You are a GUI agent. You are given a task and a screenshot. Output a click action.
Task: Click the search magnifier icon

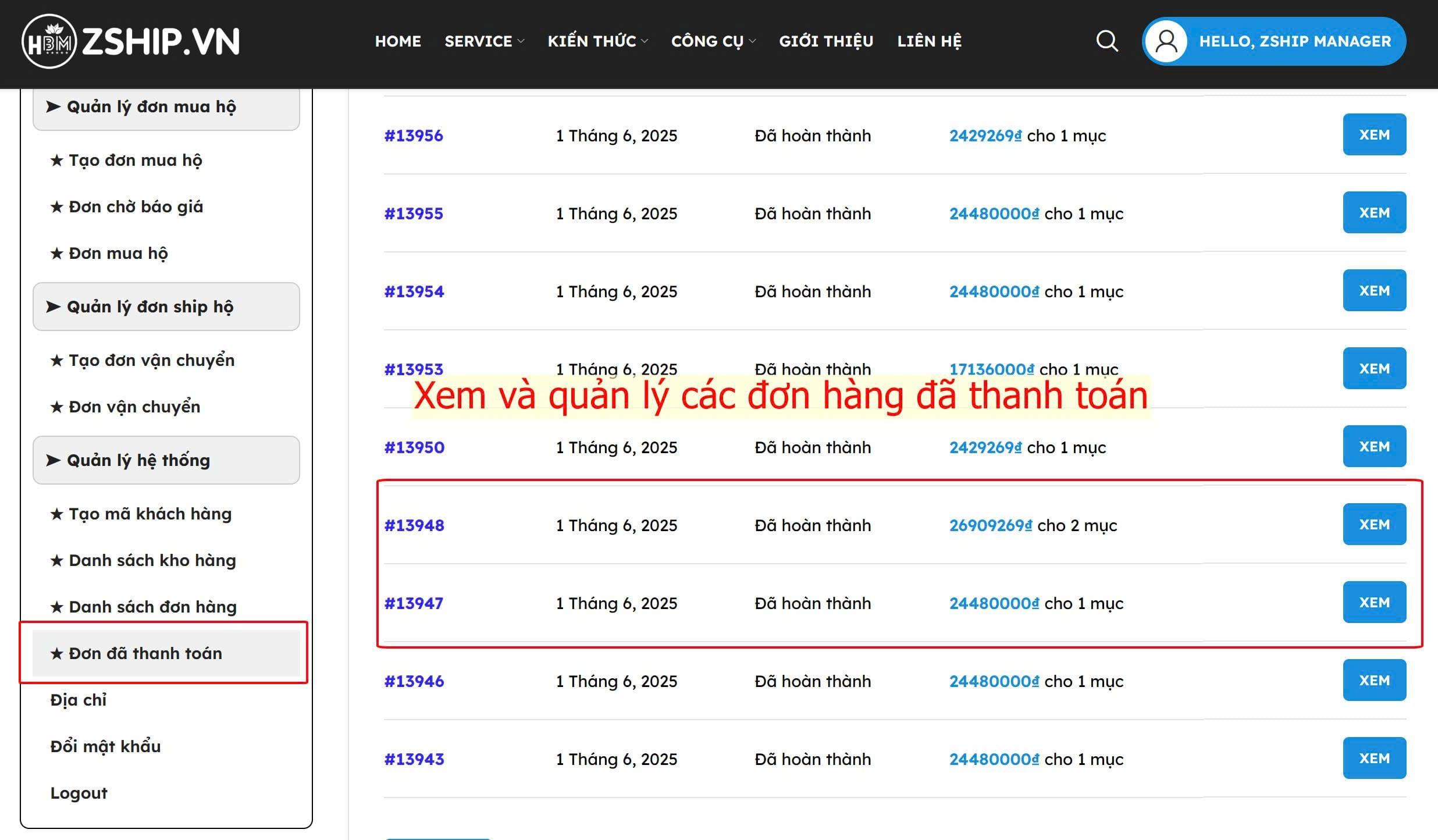click(1106, 41)
